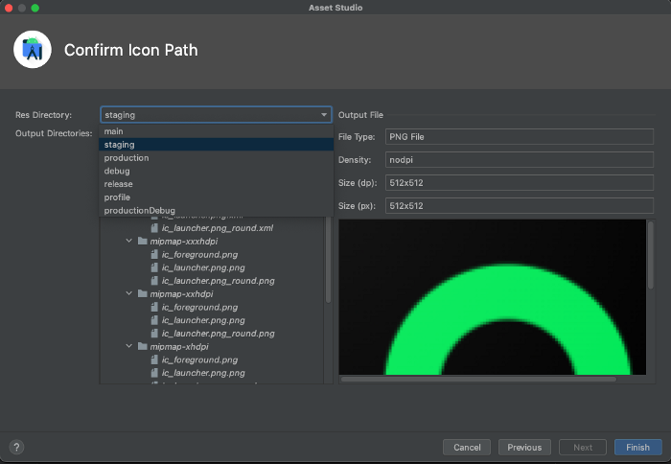The image size is (671, 464).
Task: Select ic_launcher.png_round.xml in the tree
Action: coord(218,228)
